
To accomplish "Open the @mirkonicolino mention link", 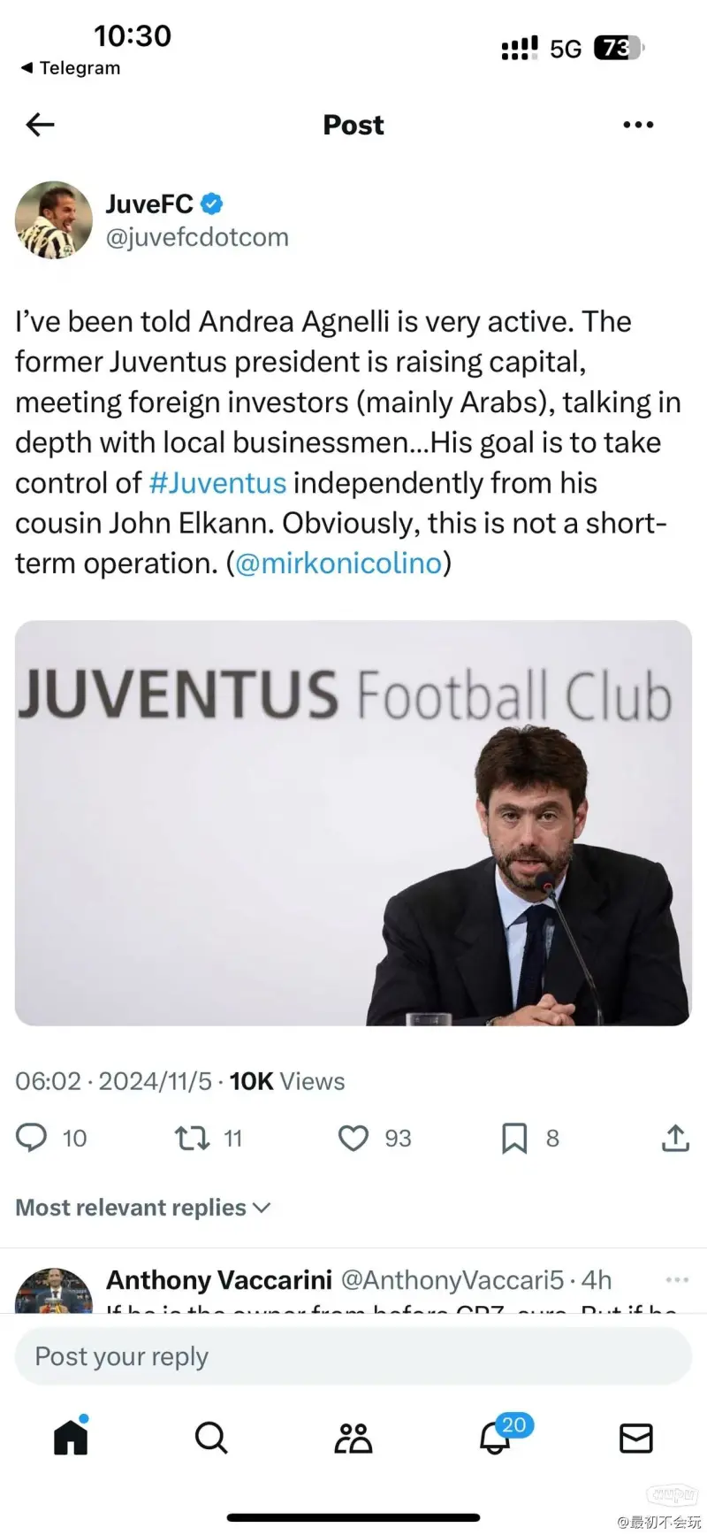I will point(338,564).
